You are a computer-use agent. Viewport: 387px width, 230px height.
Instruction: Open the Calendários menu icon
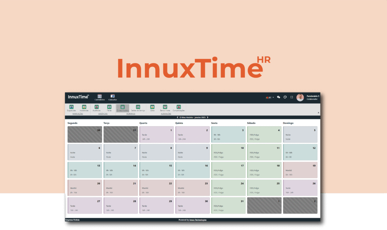point(99,96)
